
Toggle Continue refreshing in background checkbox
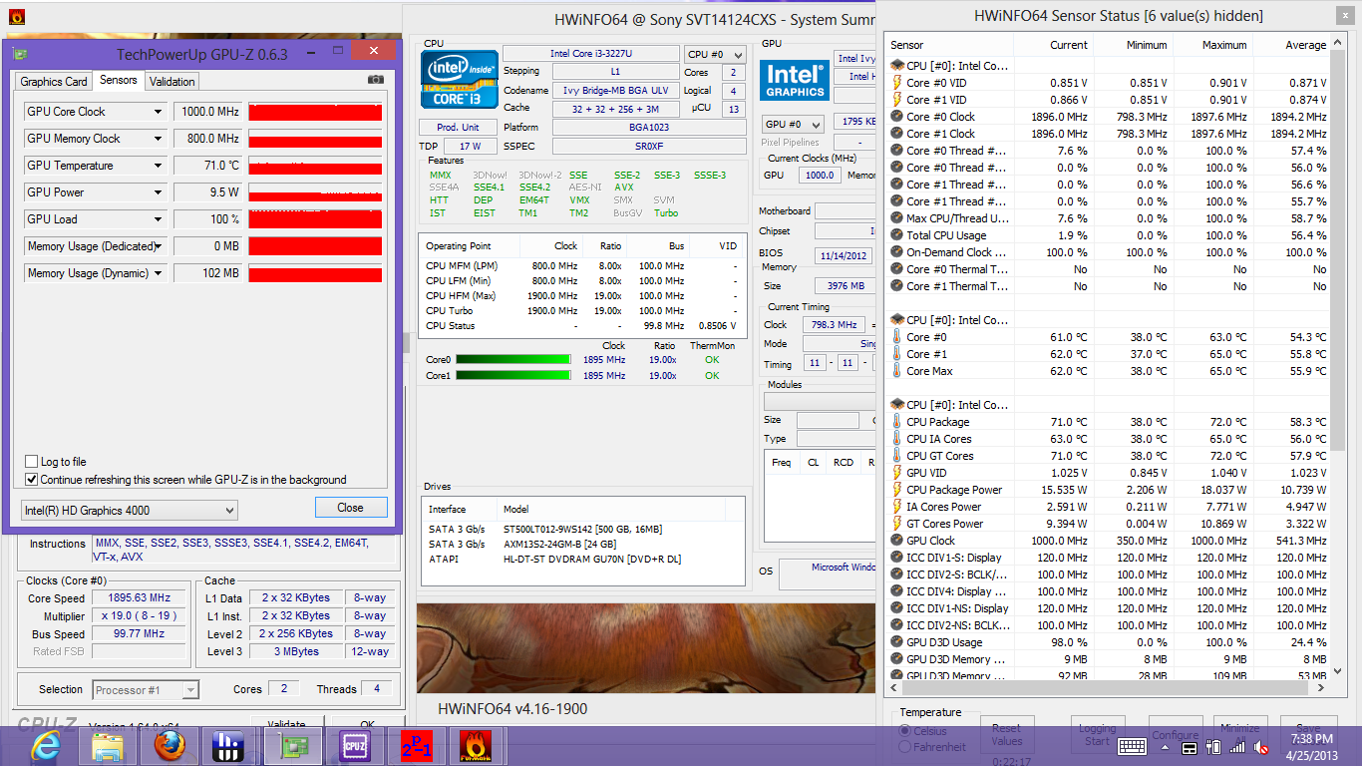click(31, 480)
